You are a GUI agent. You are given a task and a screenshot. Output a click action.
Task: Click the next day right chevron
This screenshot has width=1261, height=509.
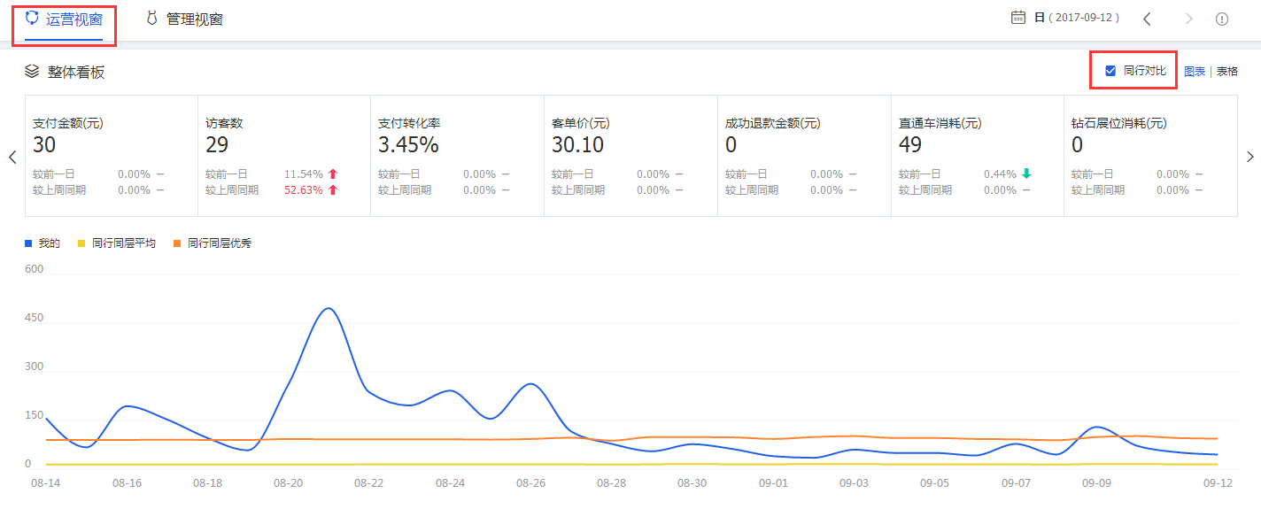(1189, 19)
